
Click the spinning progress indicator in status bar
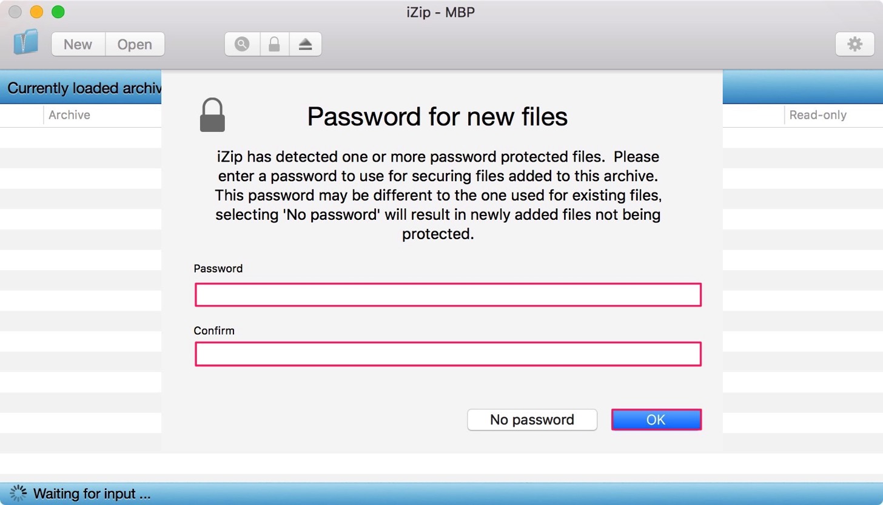pyautogui.click(x=19, y=493)
